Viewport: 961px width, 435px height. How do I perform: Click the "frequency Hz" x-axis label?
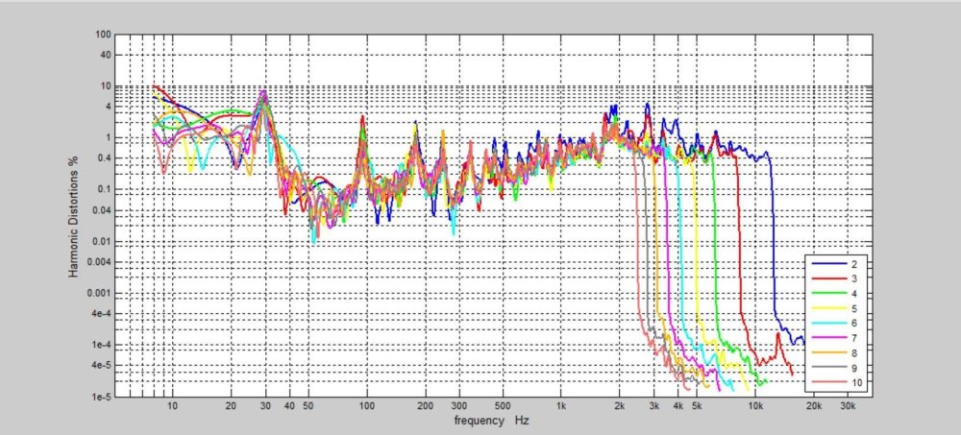[x=492, y=422]
